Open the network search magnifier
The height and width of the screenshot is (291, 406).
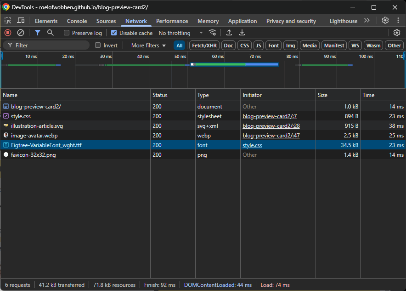(50, 33)
